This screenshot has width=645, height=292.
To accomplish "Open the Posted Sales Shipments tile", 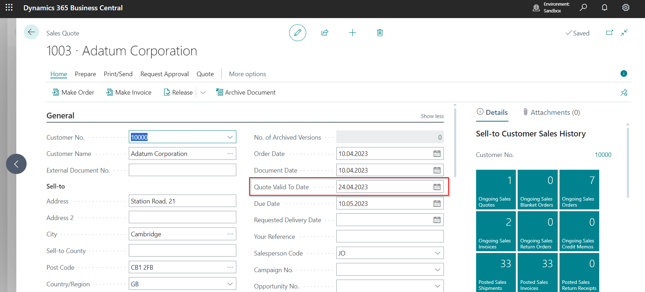I will [x=496, y=273].
